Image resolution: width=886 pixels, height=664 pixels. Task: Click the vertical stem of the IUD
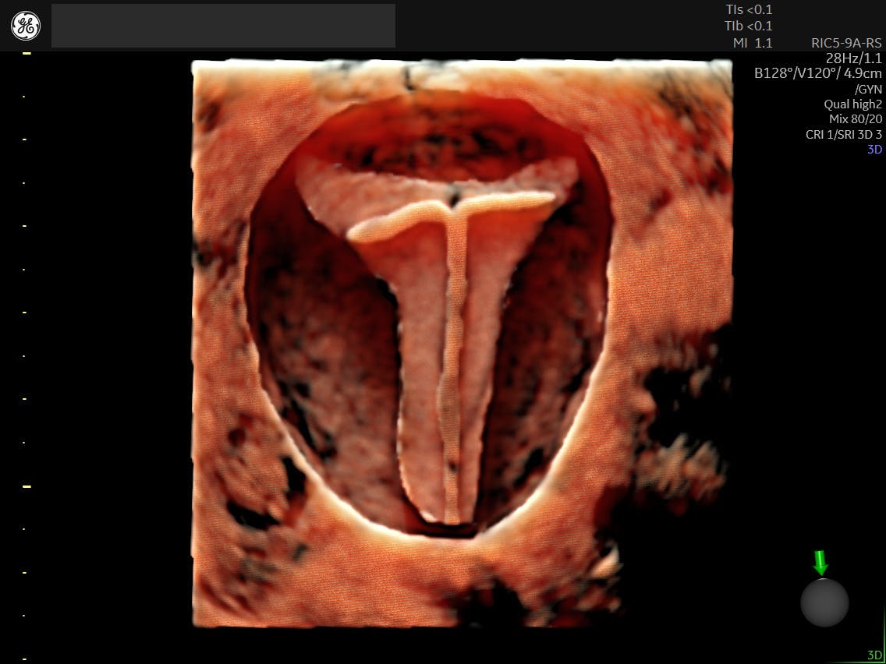tap(454, 366)
